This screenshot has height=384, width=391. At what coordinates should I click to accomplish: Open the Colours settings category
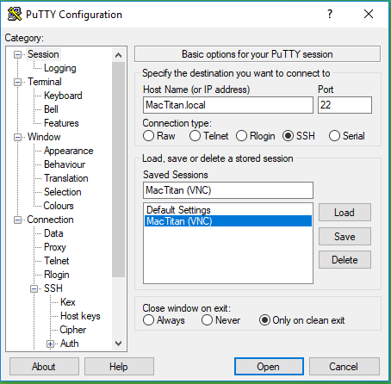click(x=59, y=206)
